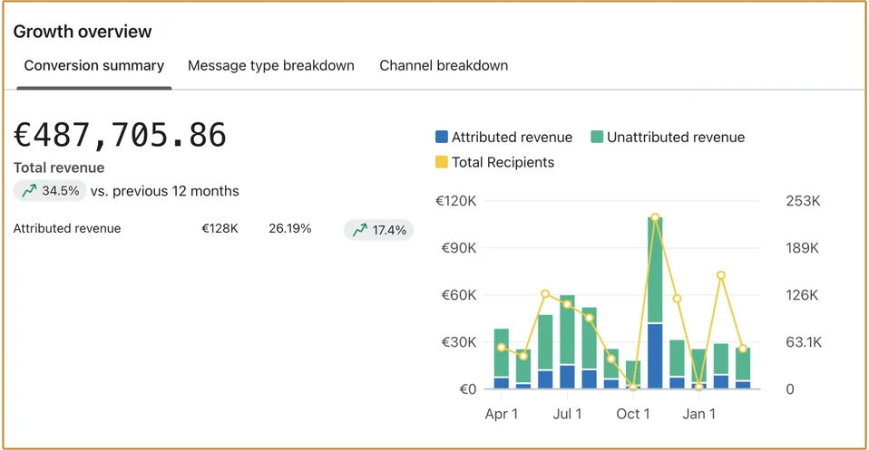Click the 34.5% trend arrow icon
The height and width of the screenshot is (450, 869).
tap(29, 191)
